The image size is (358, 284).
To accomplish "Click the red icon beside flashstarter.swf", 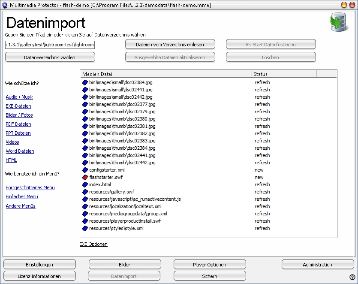I will [85, 177].
